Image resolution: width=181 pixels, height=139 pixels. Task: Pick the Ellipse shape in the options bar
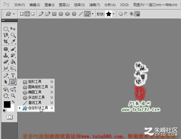pos(67,14)
